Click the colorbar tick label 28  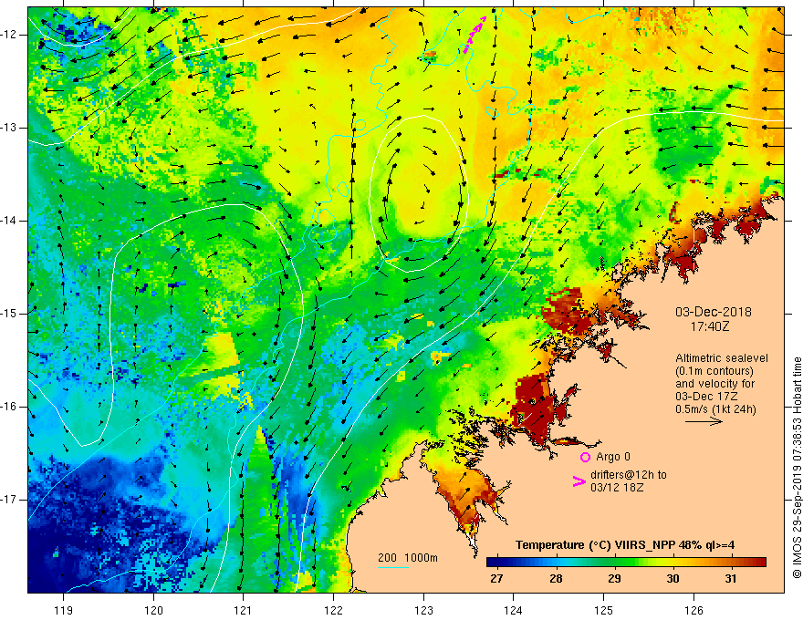[556, 579]
